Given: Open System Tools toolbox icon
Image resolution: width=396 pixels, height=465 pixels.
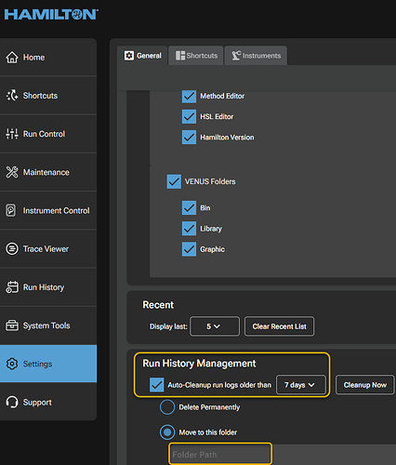Looking at the screenshot, I should 12,325.
